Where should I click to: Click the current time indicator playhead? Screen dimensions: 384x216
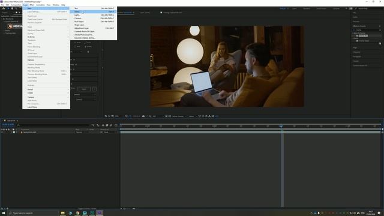[x=281, y=126]
